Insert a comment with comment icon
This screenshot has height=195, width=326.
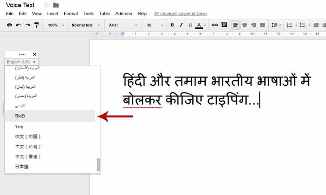click(x=224, y=25)
